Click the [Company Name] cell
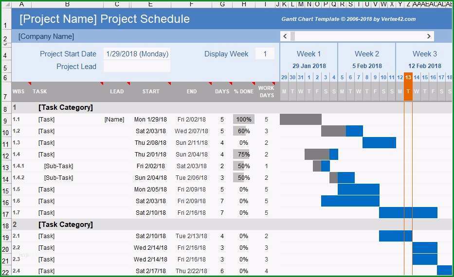 [x=46, y=36]
